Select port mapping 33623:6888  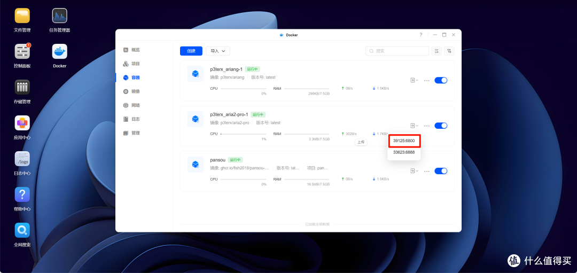pyautogui.click(x=404, y=152)
